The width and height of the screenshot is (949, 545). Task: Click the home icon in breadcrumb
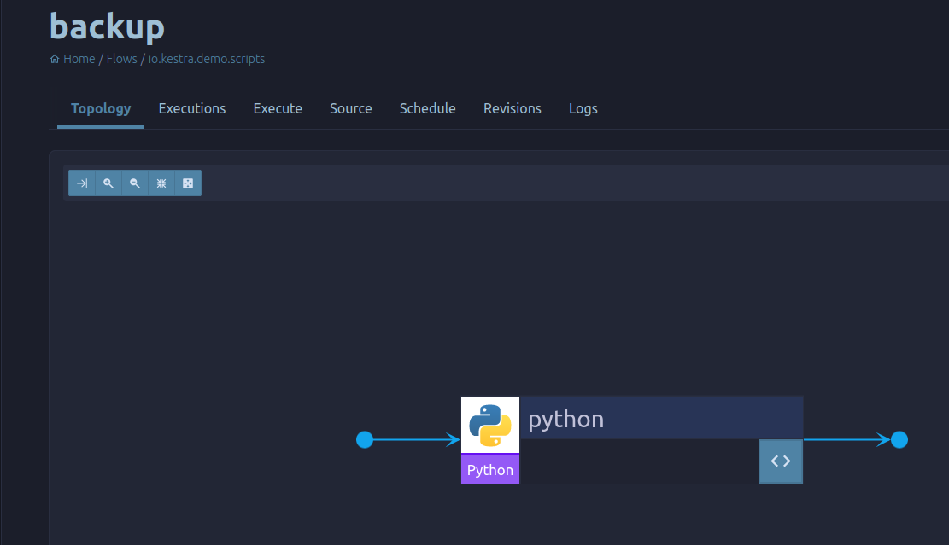[x=55, y=59]
